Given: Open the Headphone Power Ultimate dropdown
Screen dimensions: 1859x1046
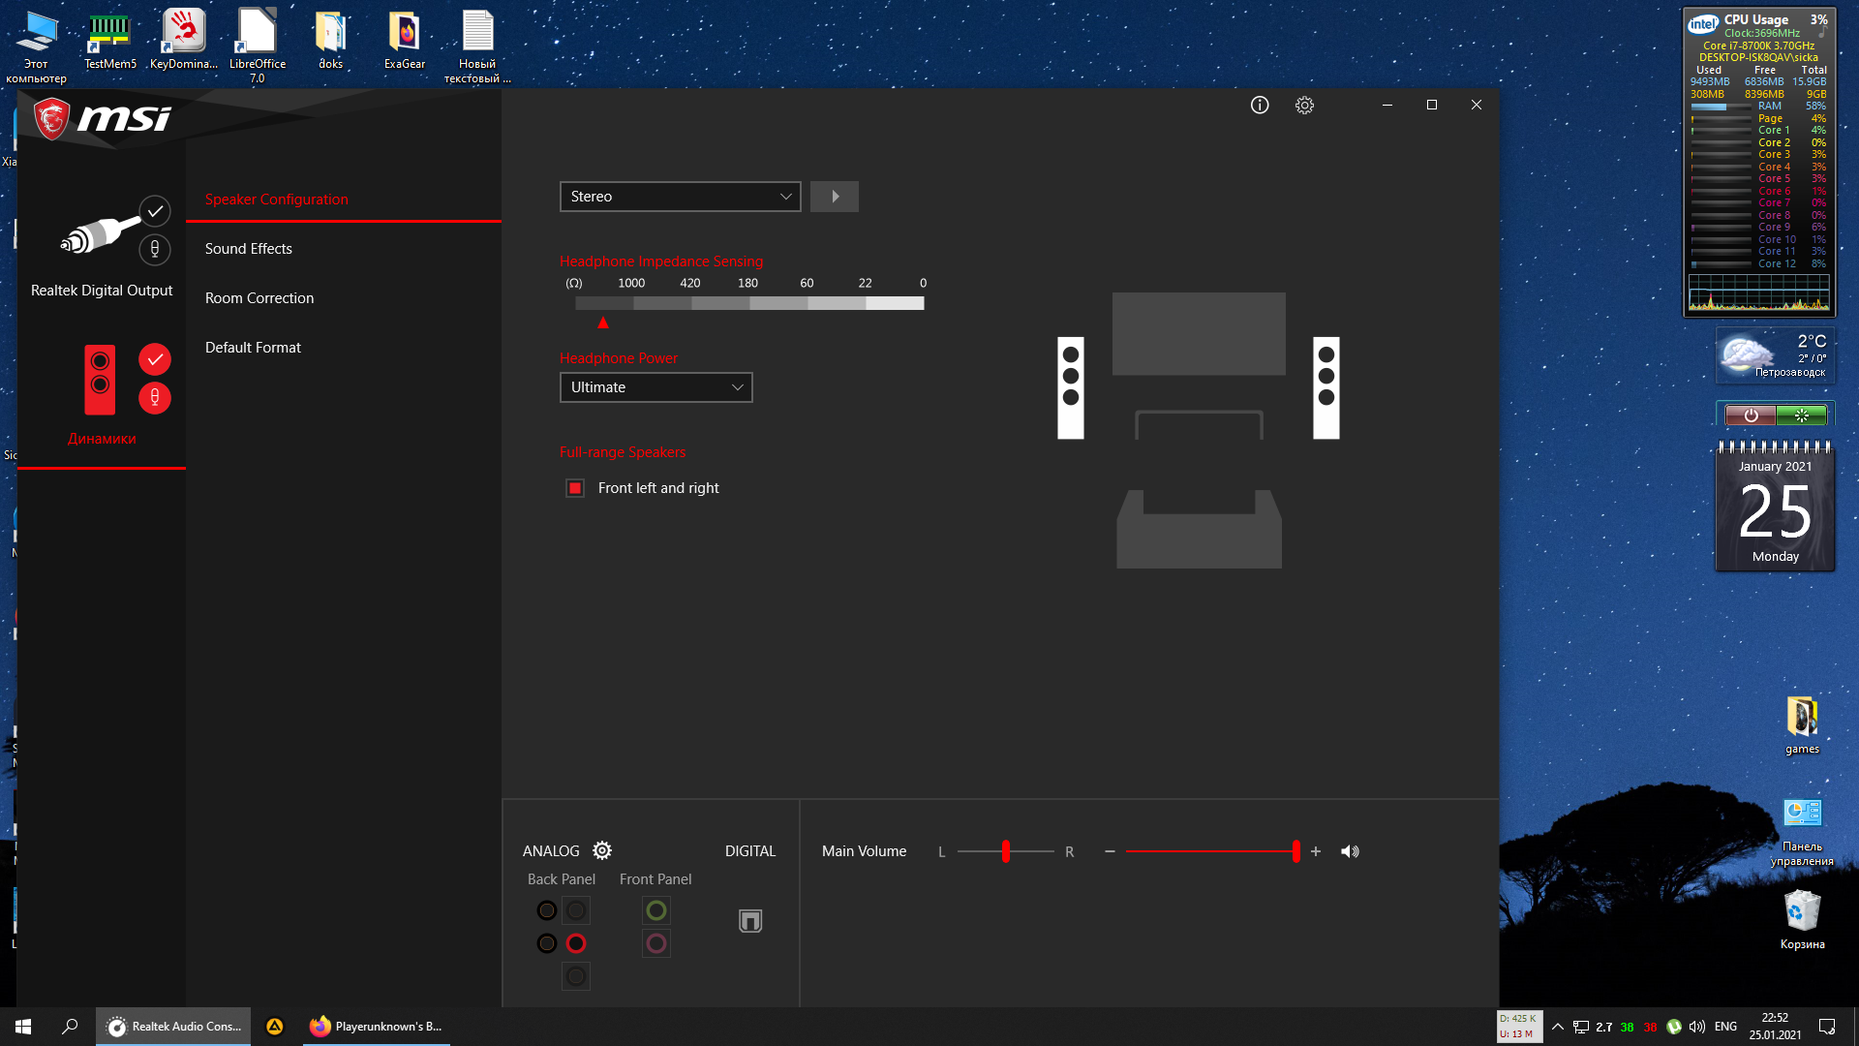Looking at the screenshot, I should click(655, 387).
